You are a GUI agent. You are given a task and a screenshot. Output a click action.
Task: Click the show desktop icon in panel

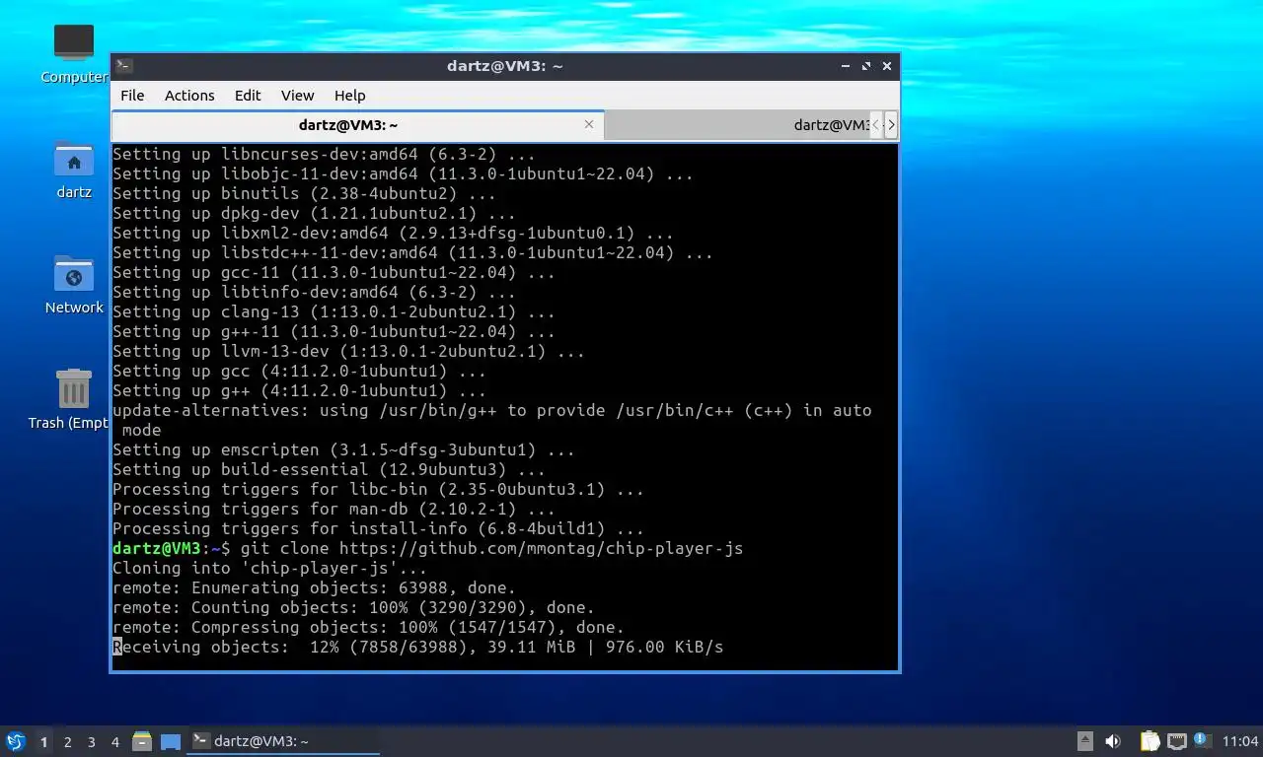[171, 741]
